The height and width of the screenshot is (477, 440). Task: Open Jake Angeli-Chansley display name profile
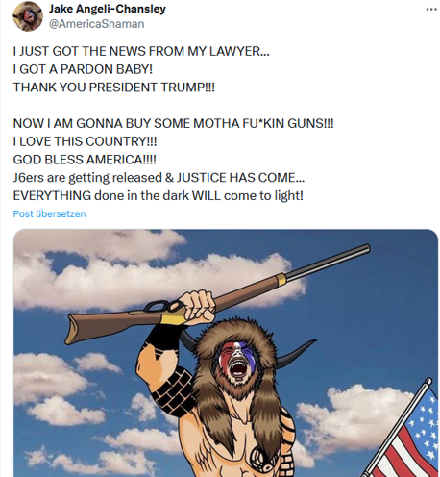tap(108, 9)
